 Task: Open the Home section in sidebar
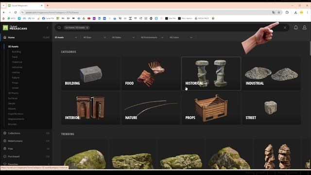point(26,37)
